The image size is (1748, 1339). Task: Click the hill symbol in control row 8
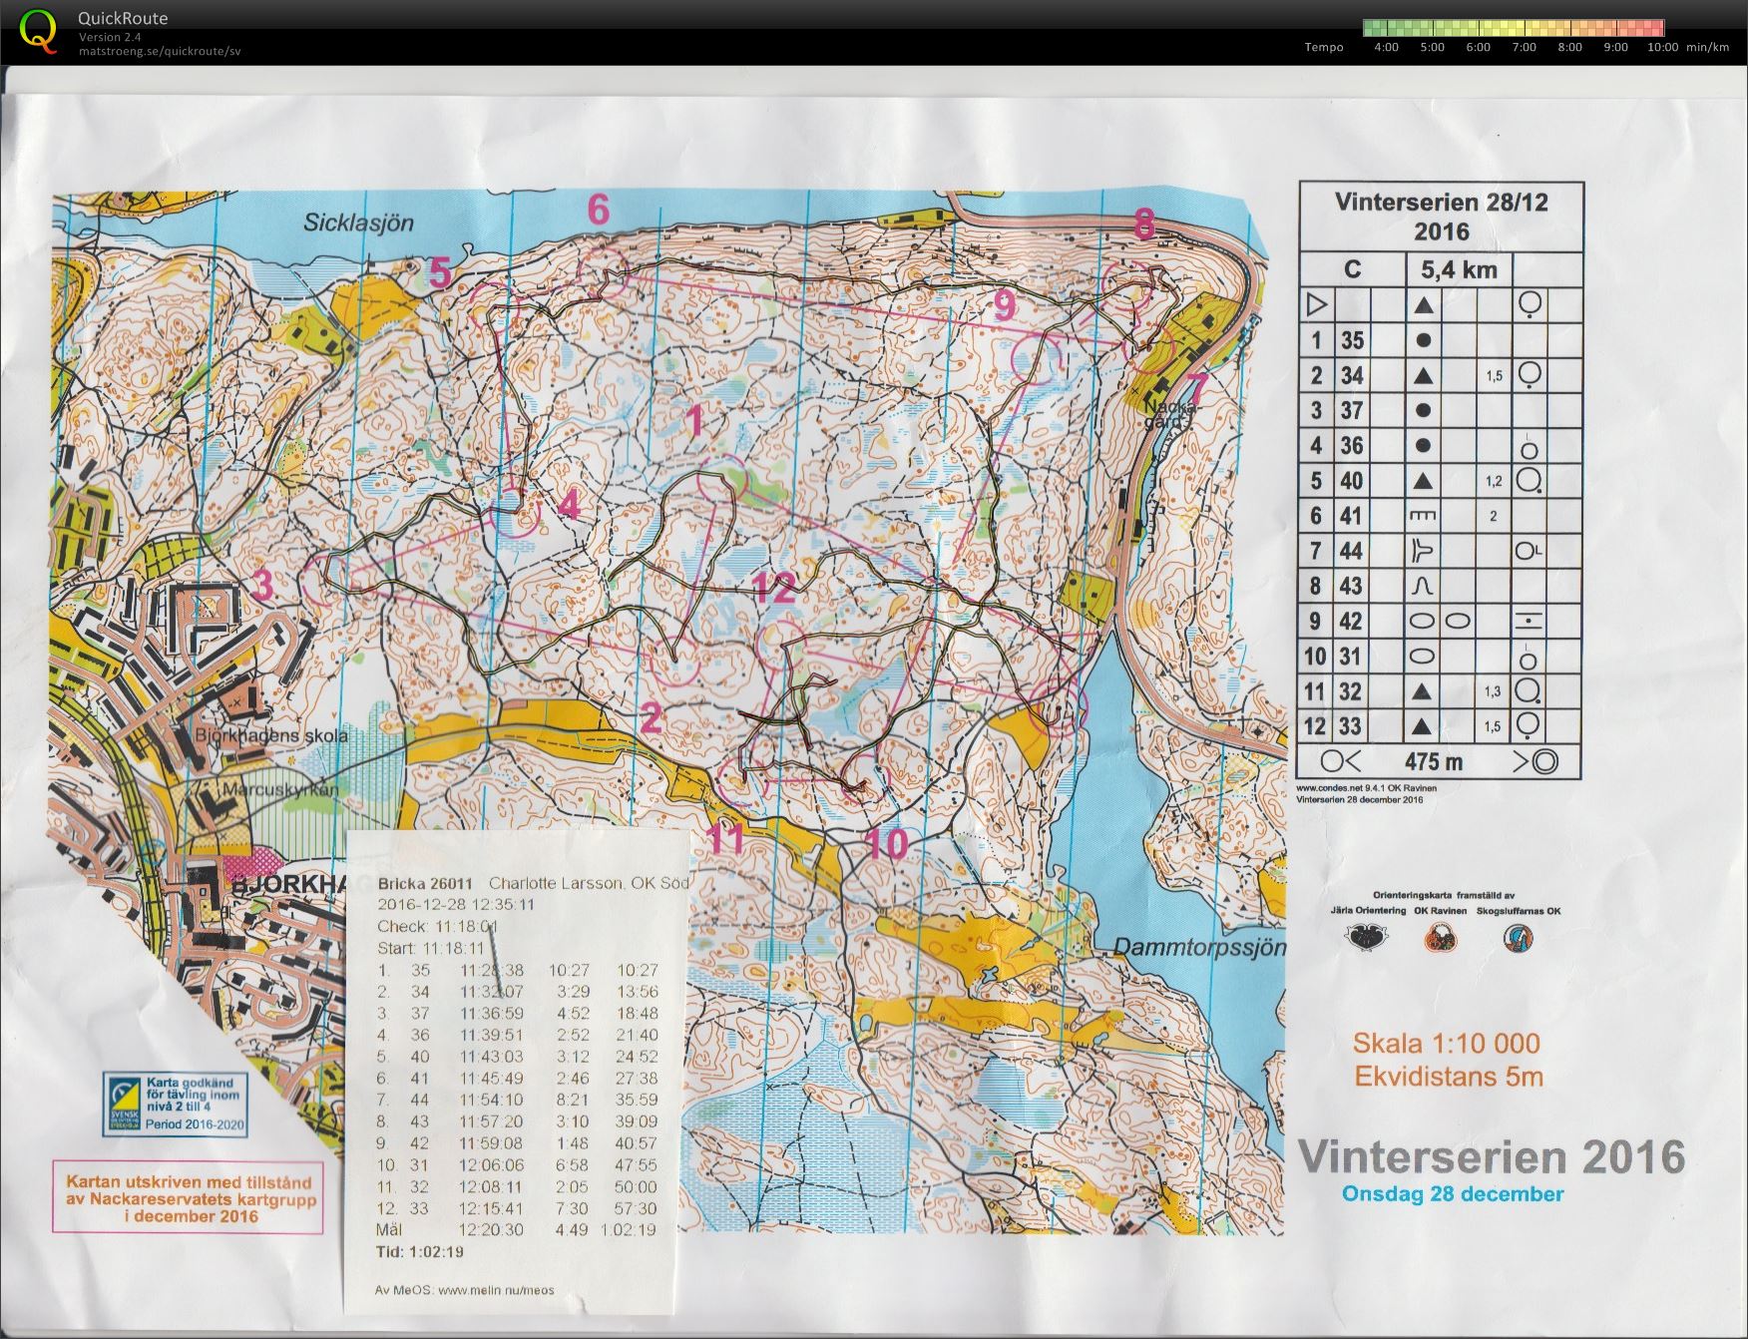tap(1423, 586)
